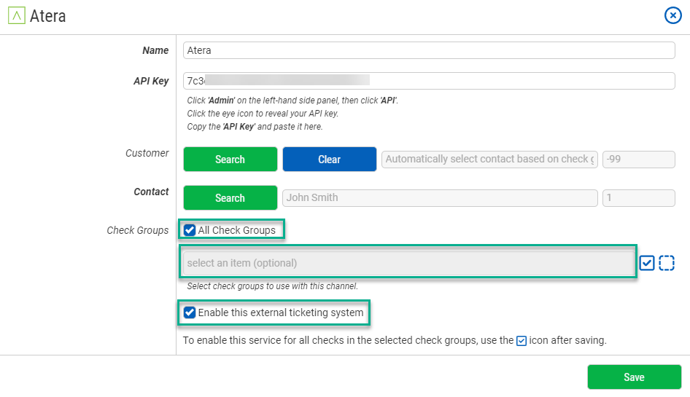Click the 'Atera' dialog title text

click(48, 16)
